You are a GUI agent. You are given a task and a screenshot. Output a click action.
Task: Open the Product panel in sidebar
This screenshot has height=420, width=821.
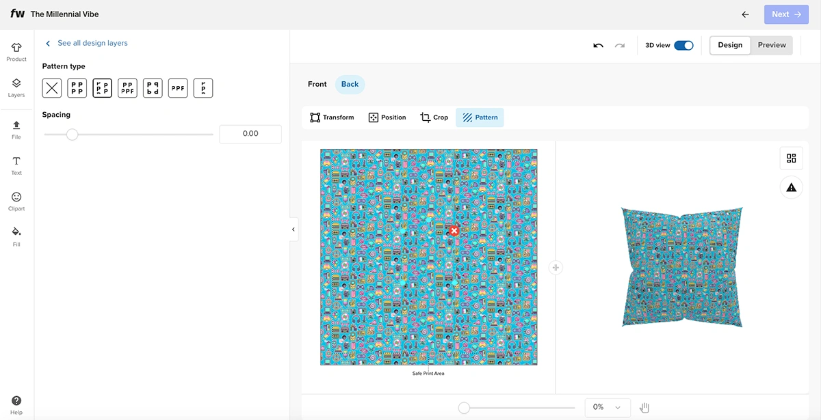[x=16, y=51]
